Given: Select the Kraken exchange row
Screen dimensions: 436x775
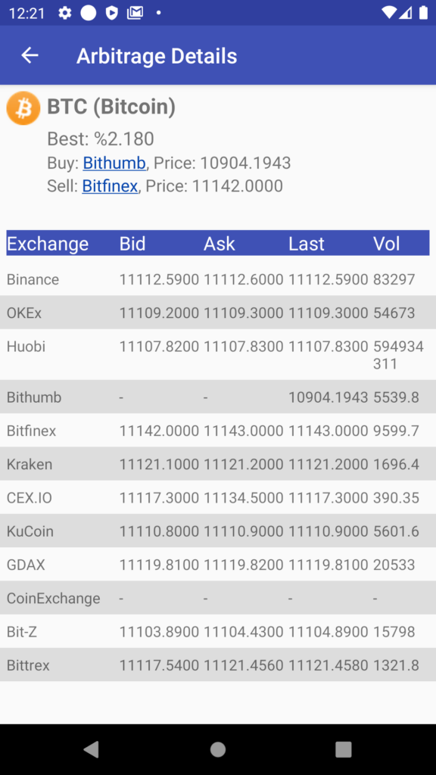Looking at the screenshot, I should (x=218, y=464).
